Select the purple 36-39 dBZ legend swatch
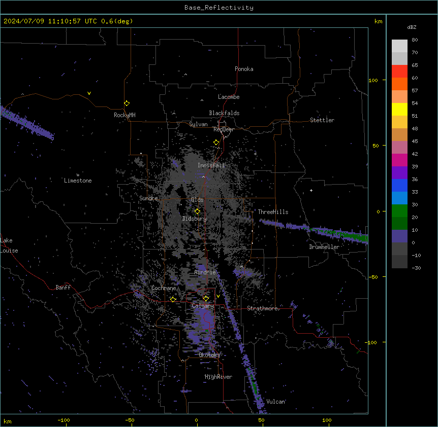This screenshot has width=438, height=427. tap(399, 173)
